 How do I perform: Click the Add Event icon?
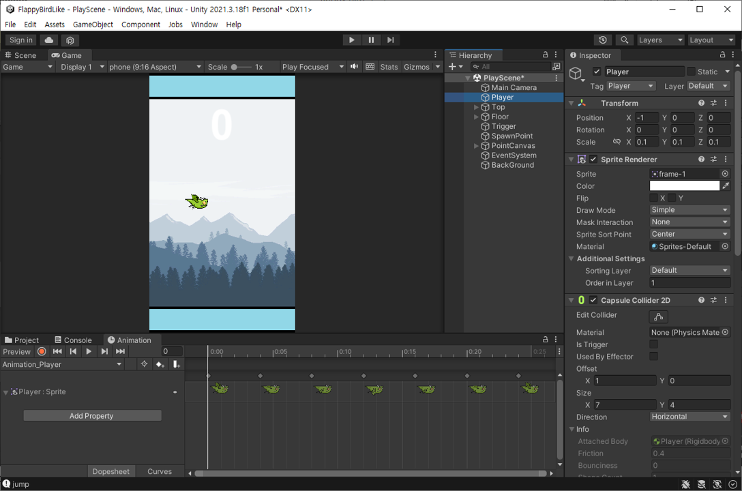tap(176, 364)
